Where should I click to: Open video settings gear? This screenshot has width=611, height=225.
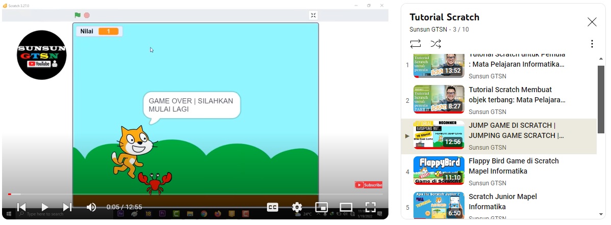click(297, 207)
